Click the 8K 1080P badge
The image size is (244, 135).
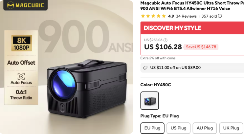pos(21,43)
